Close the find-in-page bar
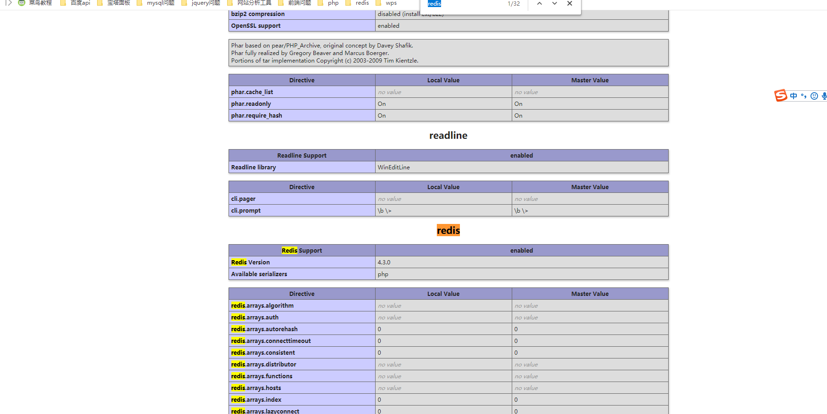The width and height of the screenshot is (827, 414). point(570,3)
